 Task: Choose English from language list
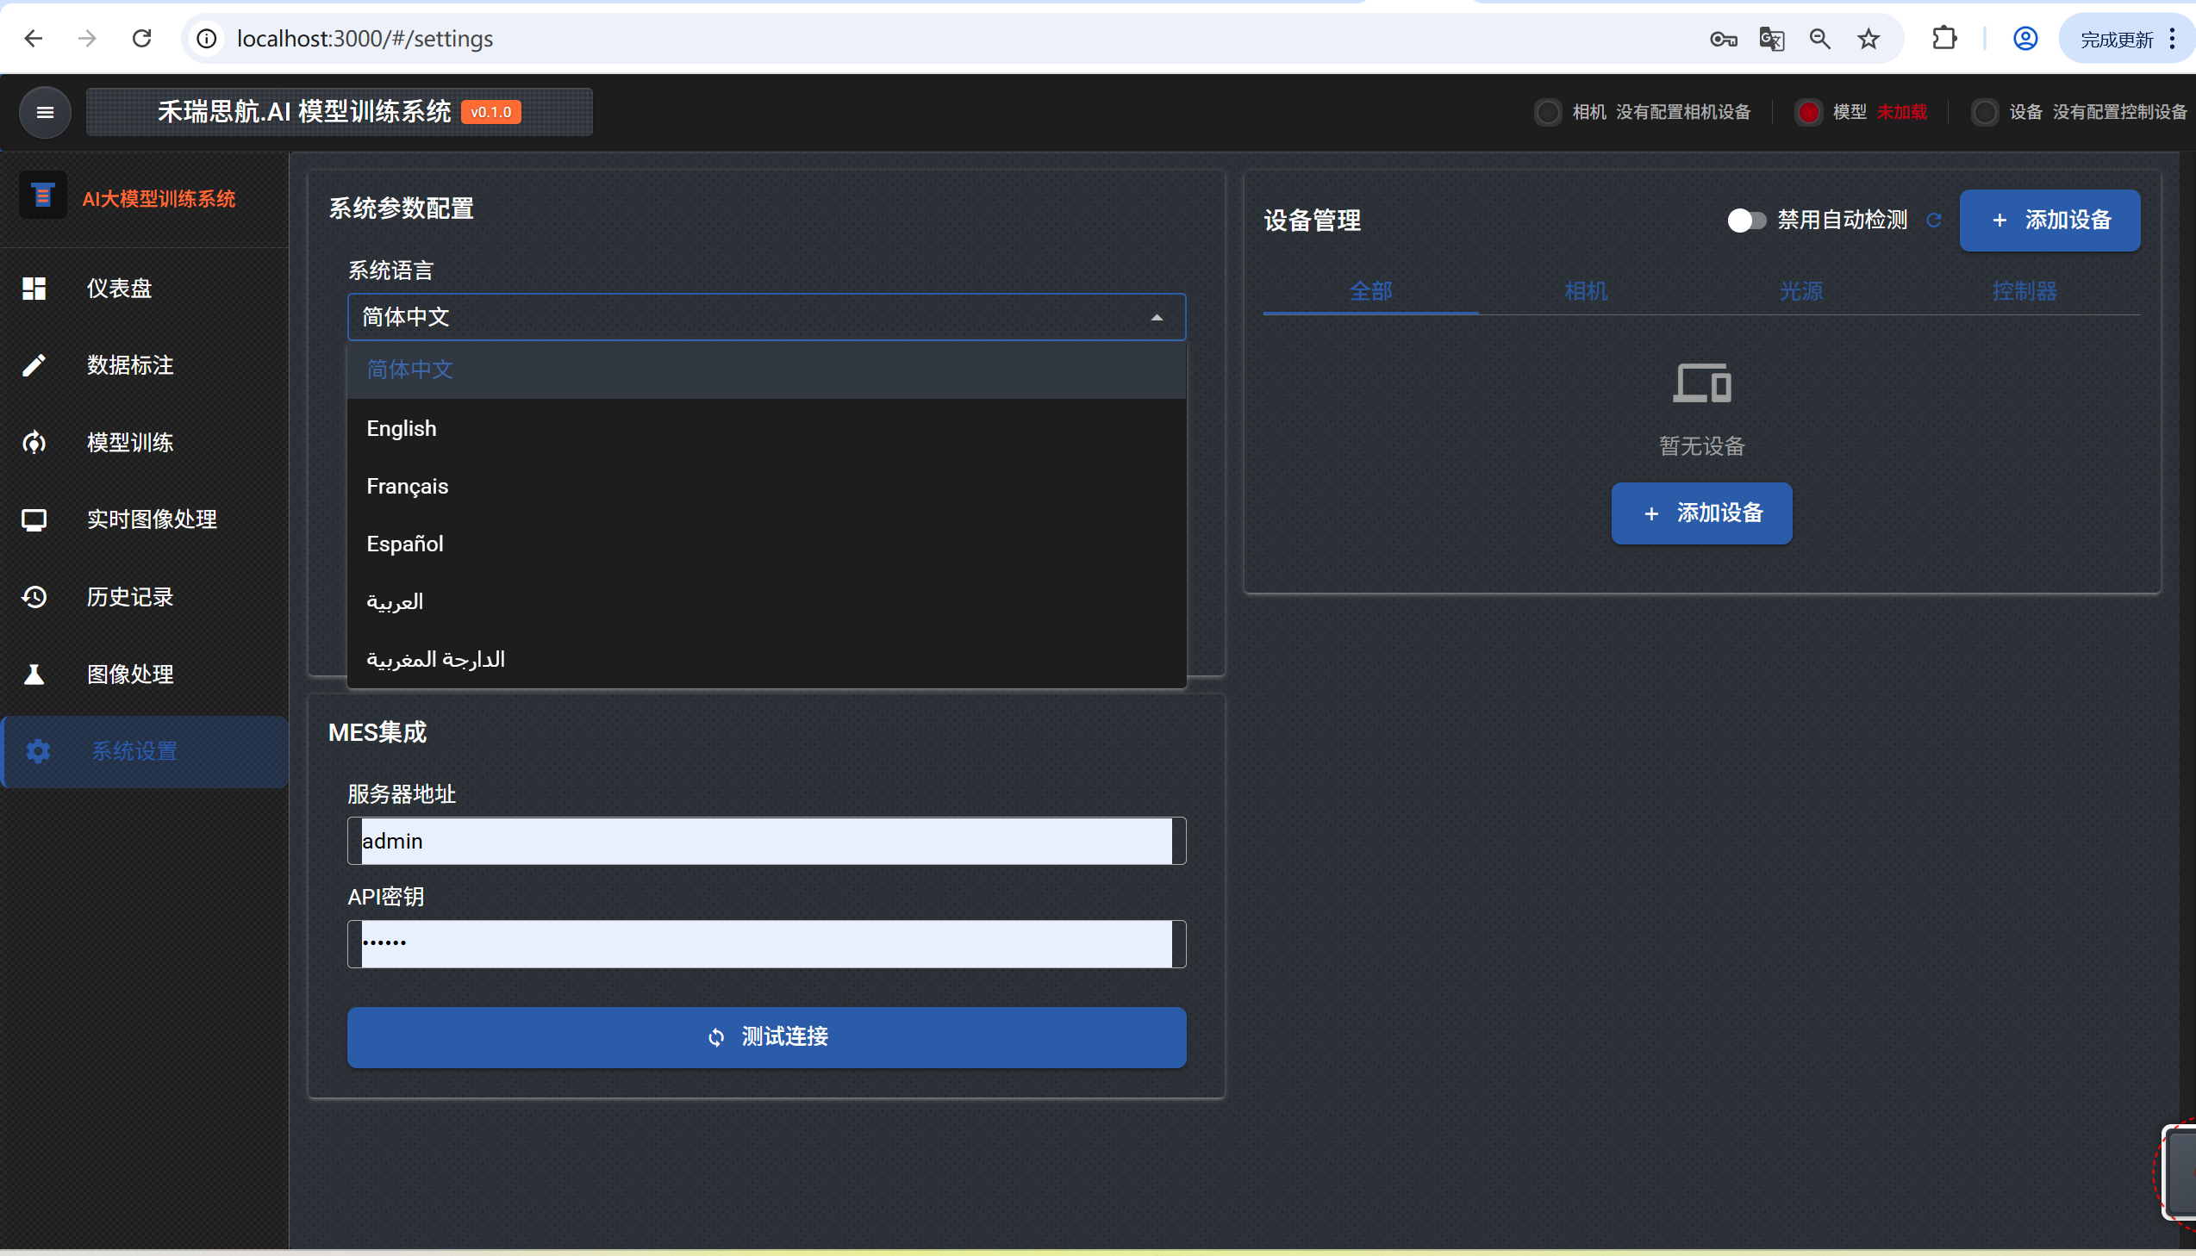click(766, 428)
